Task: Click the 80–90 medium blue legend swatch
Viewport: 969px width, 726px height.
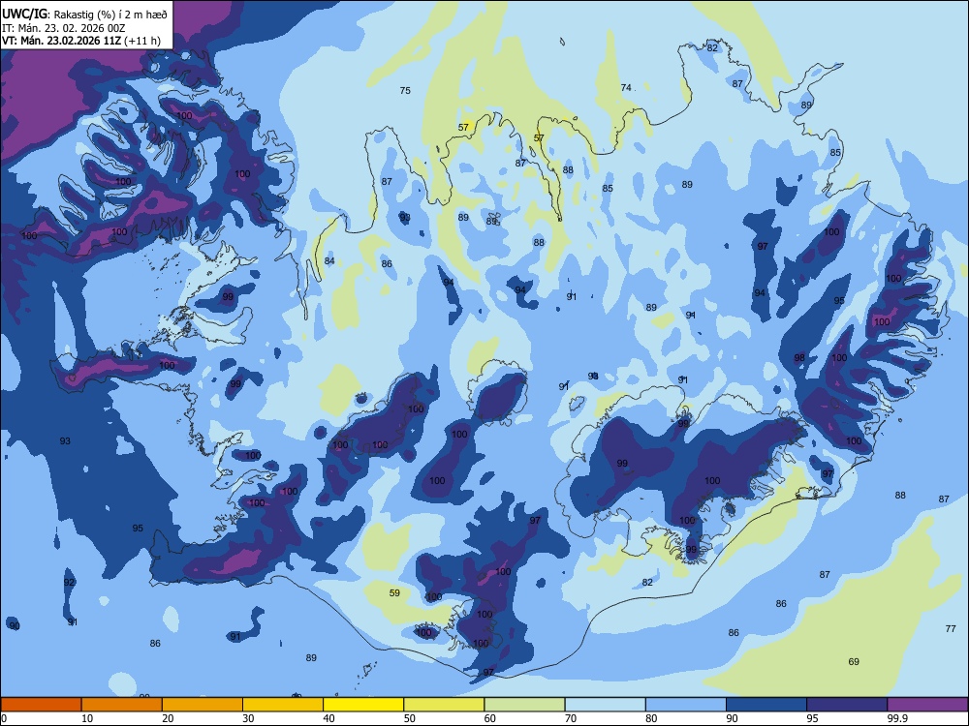Action: pyautogui.click(x=686, y=705)
